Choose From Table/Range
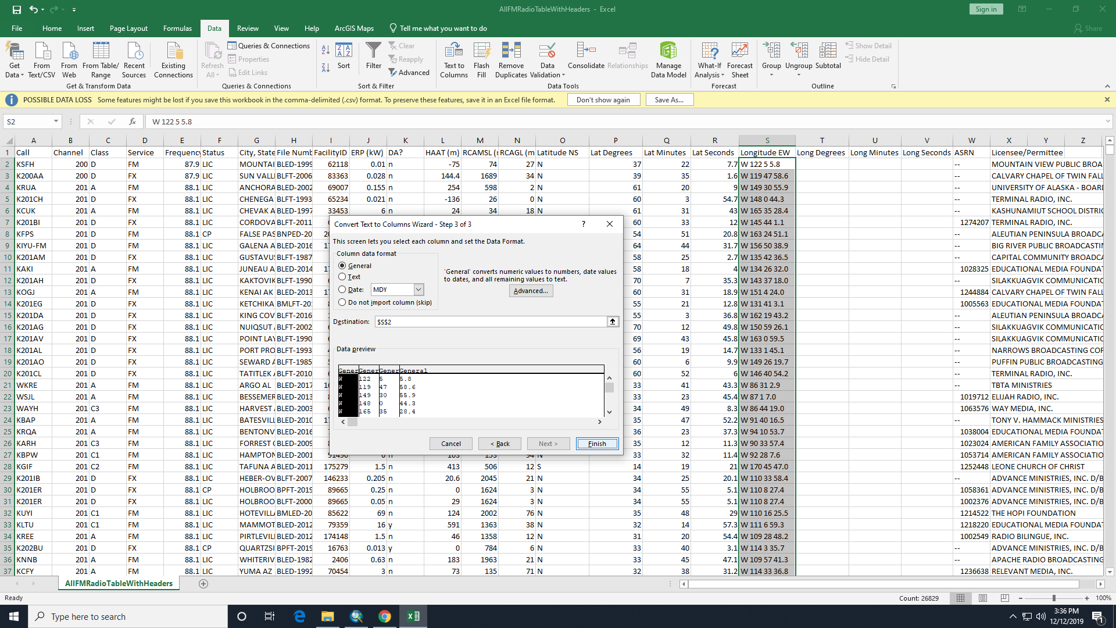The height and width of the screenshot is (628, 1116). [101, 60]
